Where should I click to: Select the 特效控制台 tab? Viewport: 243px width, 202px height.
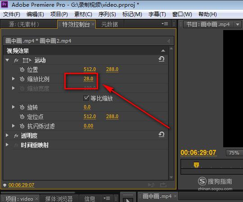(x=76, y=24)
